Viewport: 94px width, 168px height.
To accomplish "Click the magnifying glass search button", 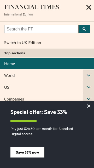I will (84, 29).
